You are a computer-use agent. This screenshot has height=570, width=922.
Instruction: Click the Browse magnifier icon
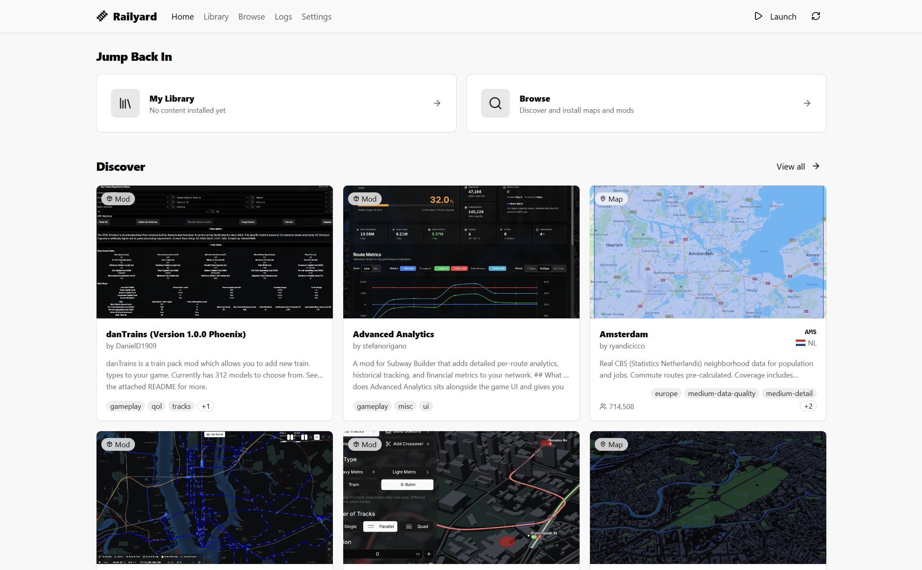pos(495,103)
